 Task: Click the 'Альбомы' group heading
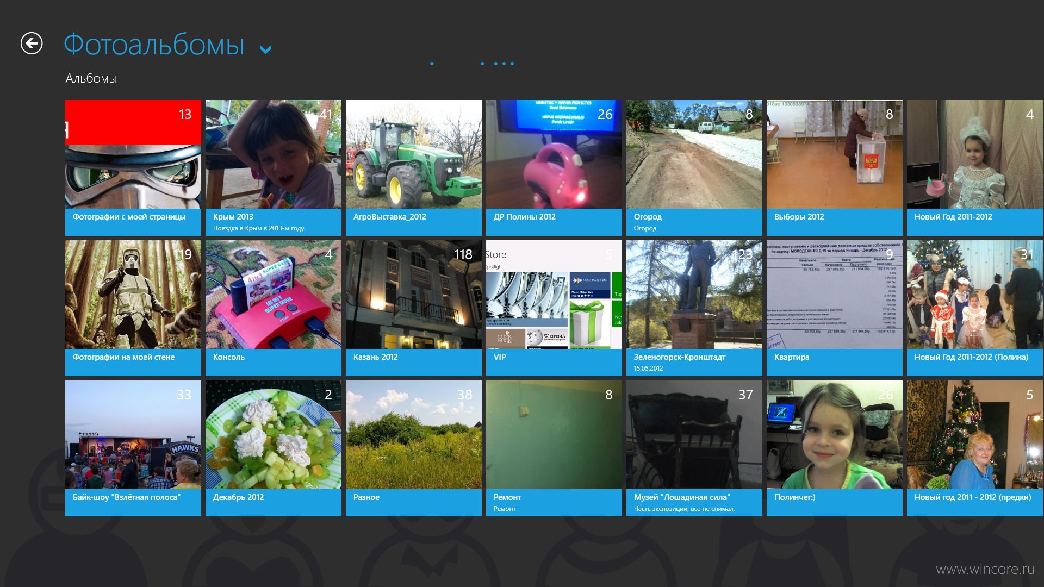(91, 78)
